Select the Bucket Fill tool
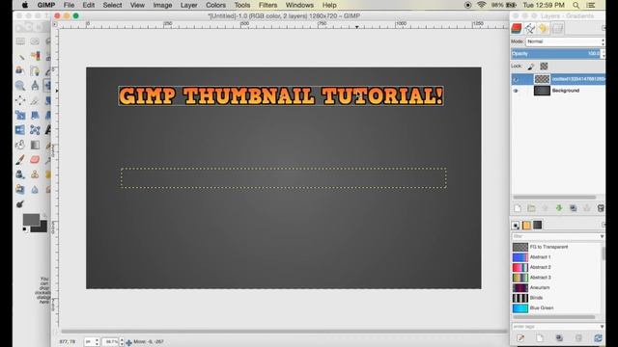 click(x=20, y=145)
